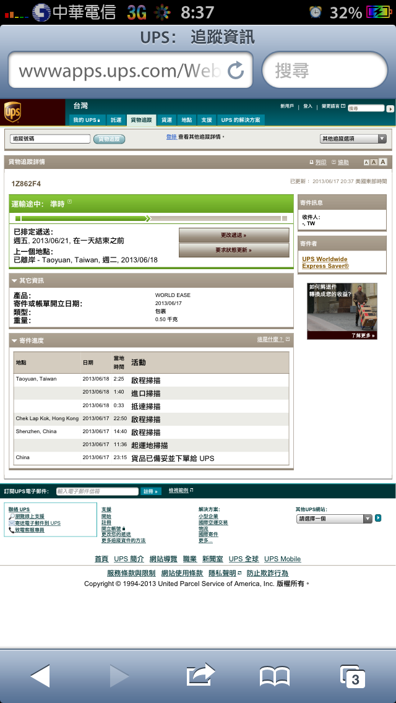Click the 小型企業 link
The height and width of the screenshot is (703, 396).
pos(209,516)
